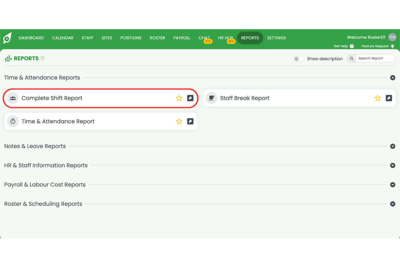Expand the Notes & Leave Reports section
Viewport: 400px width, 267px height.
click(x=393, y=146)
